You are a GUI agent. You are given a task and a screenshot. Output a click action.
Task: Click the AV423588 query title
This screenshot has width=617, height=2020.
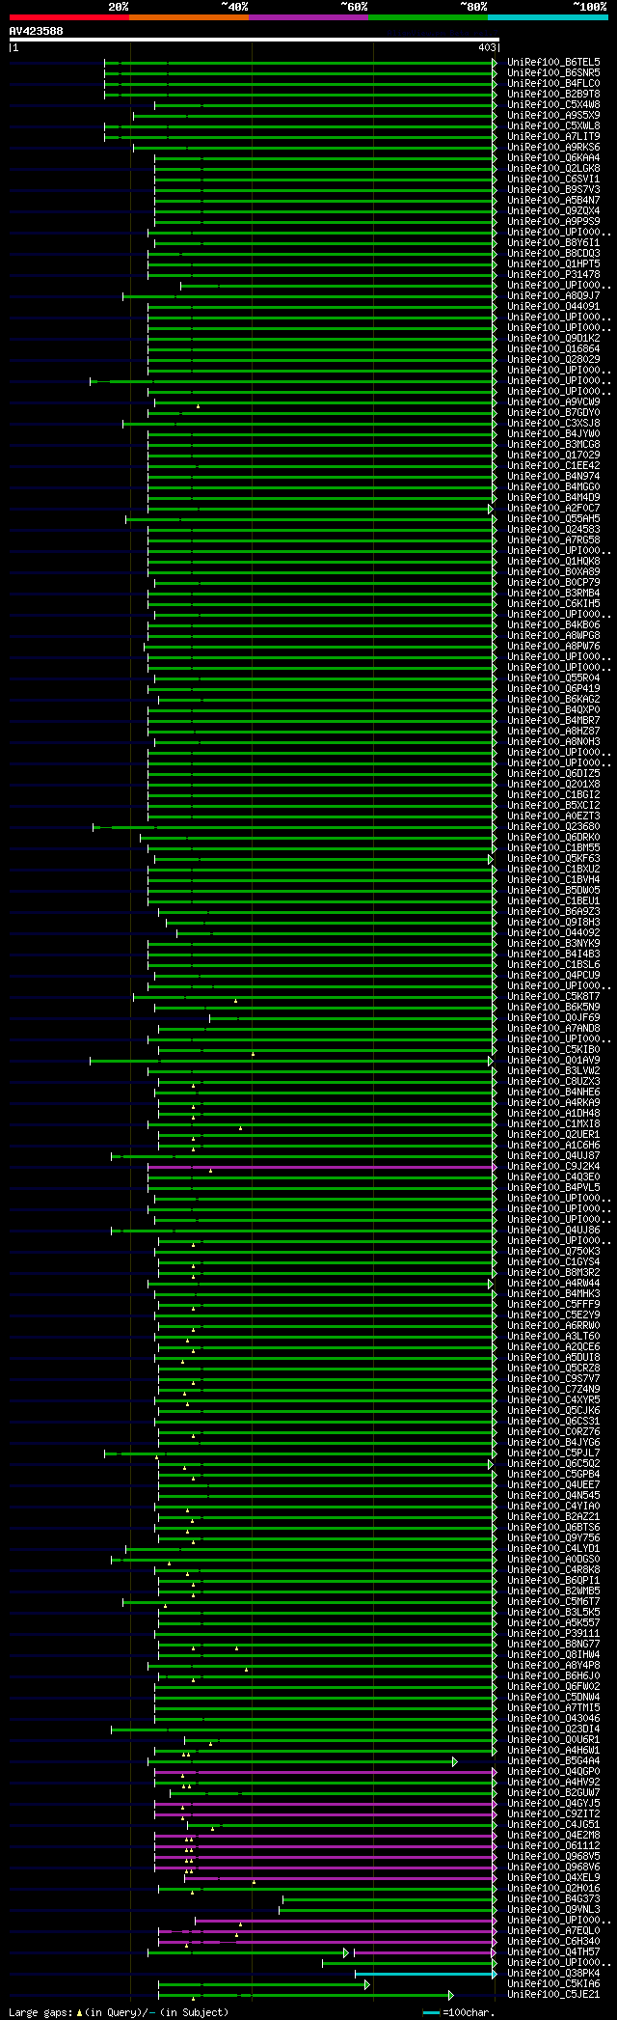click(37, 31)
